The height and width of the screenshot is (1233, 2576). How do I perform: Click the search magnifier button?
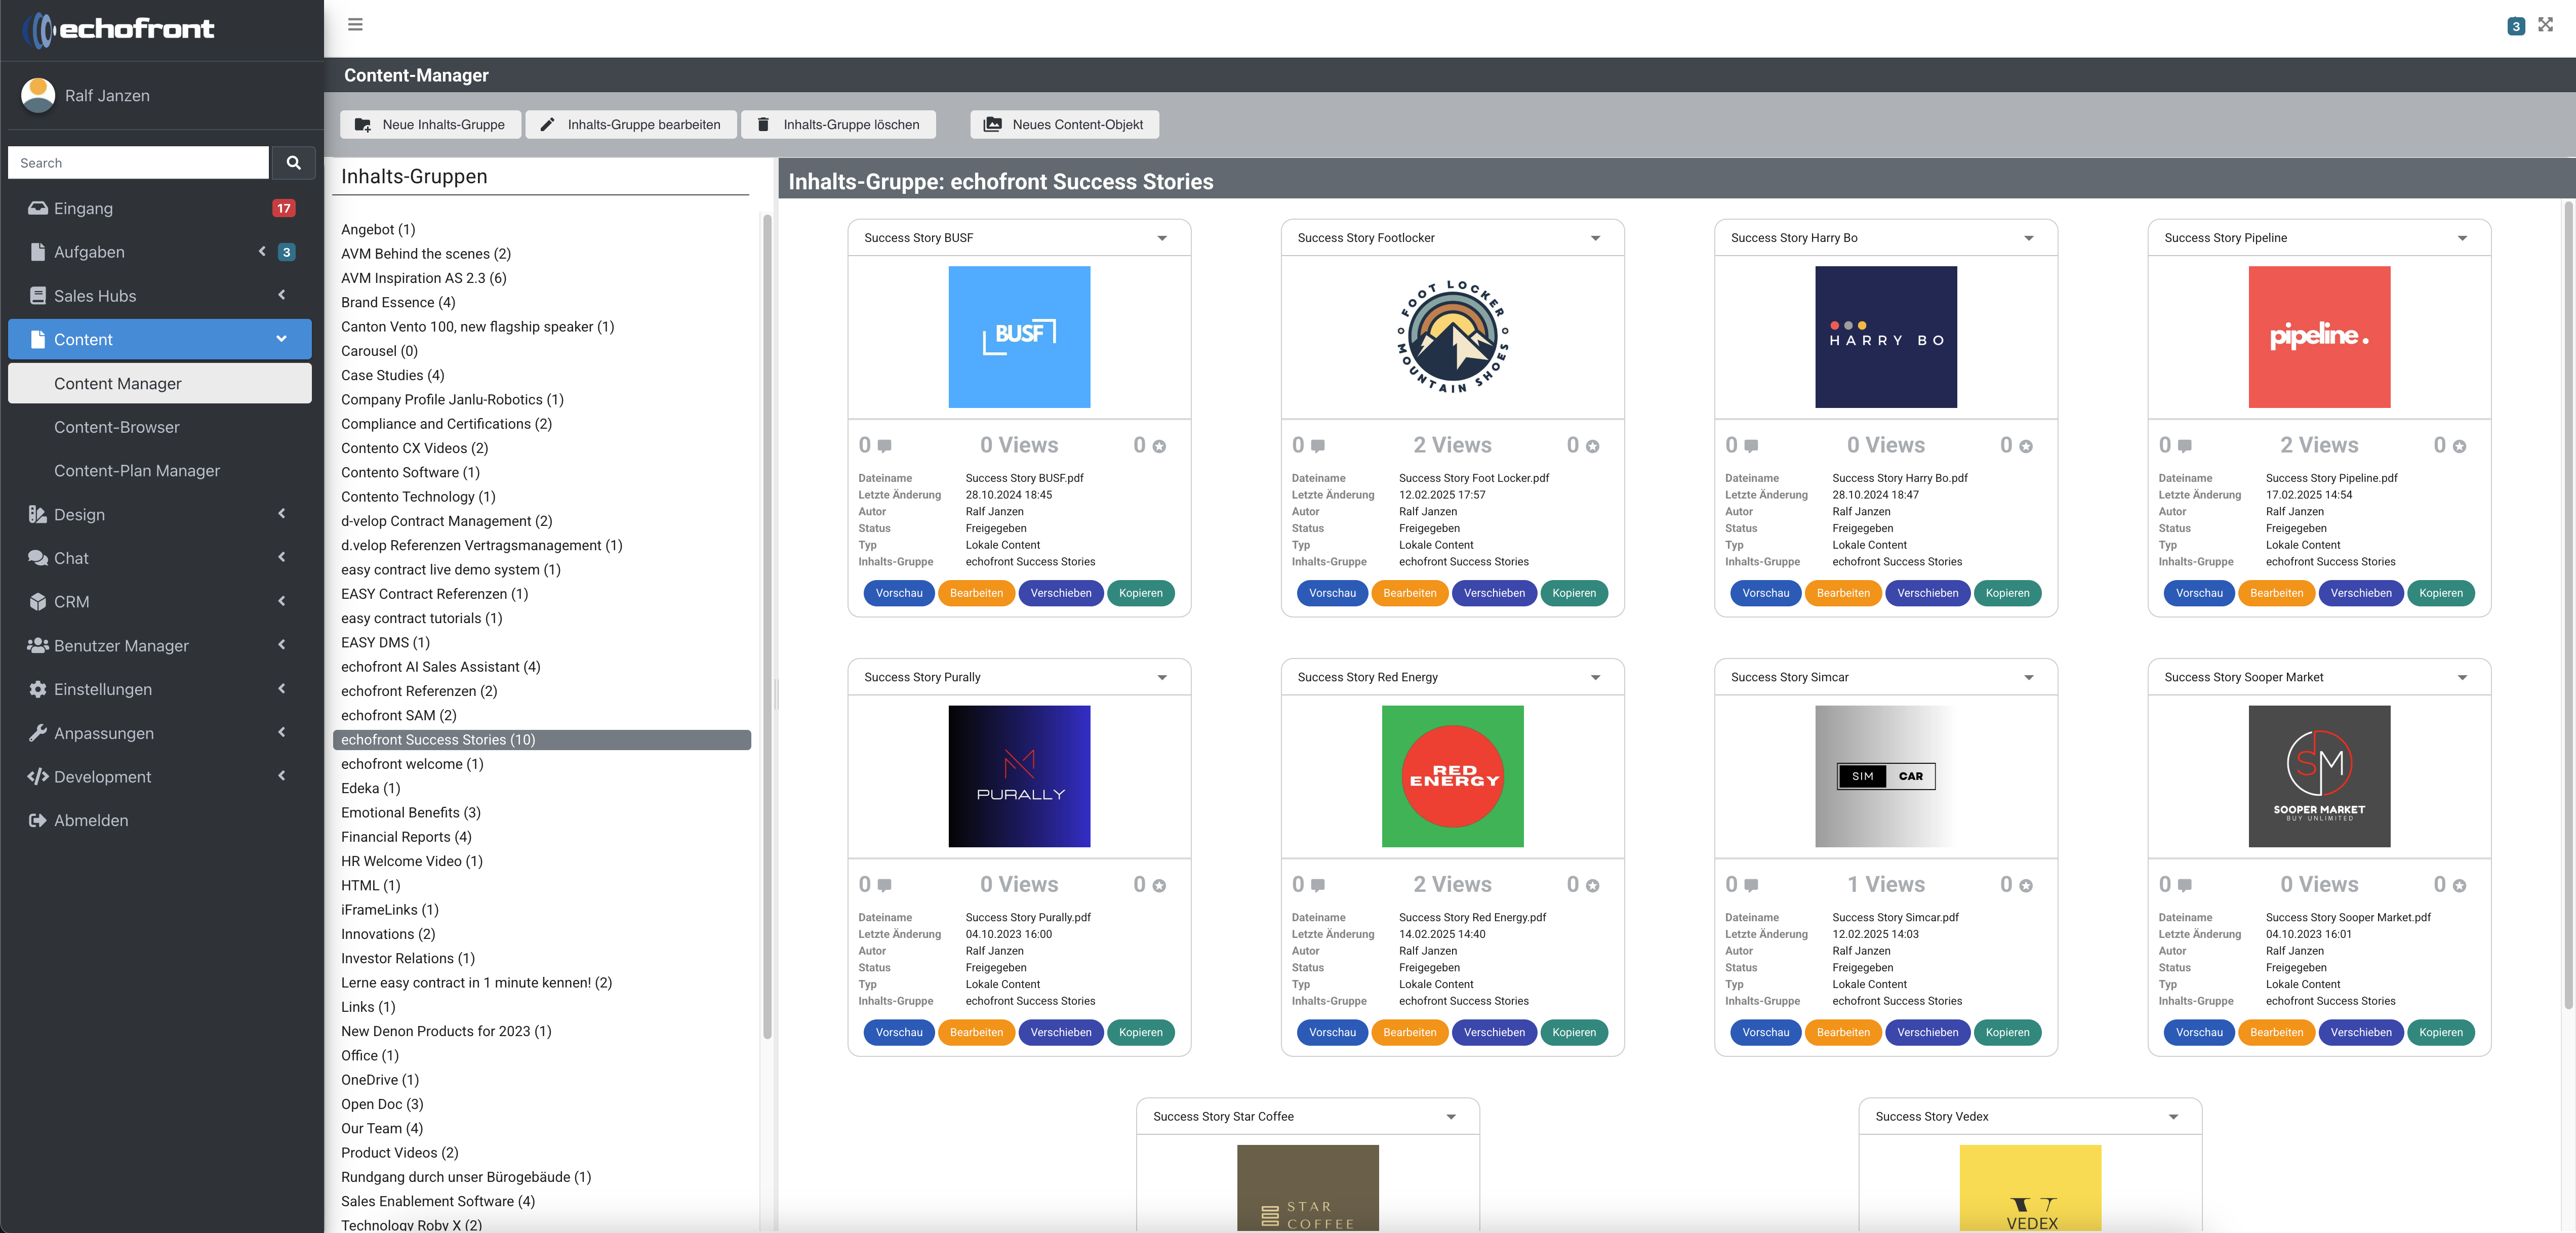pos(293,163)
